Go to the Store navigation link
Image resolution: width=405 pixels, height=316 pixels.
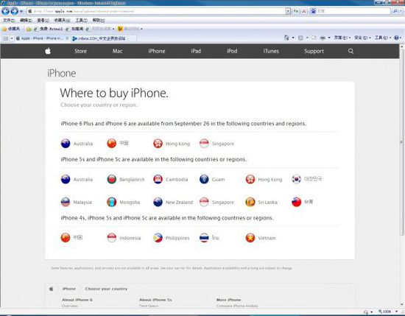click(80, 51)
